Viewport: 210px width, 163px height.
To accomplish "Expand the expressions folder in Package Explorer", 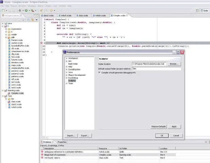I will tap(6, 29).
